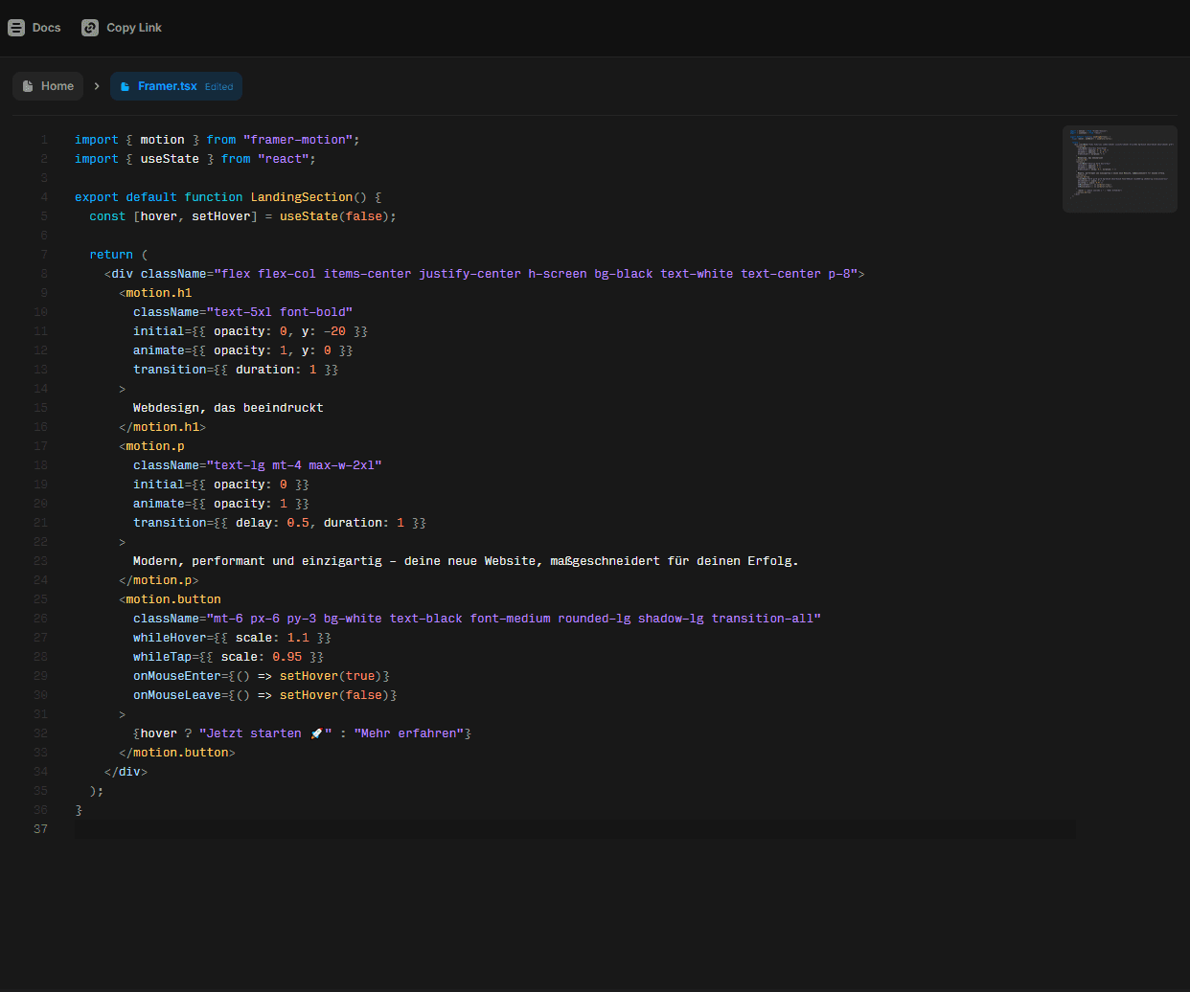This screenshot has width=1190, height=992.
Task: Click the closing </motion.h1> tag
Action: pos(163,427)
